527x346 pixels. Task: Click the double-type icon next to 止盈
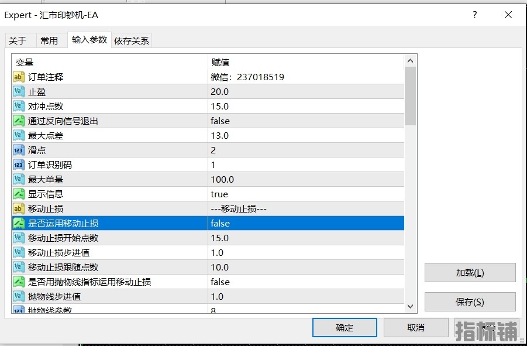(x=19, y=91)
